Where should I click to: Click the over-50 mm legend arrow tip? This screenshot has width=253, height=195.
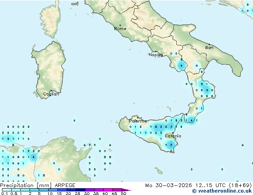127,190
